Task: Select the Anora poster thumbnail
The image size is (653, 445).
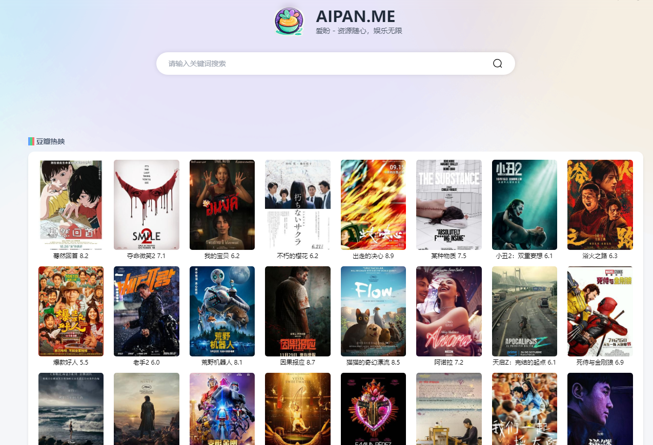Action: click(x=449, y=311)
